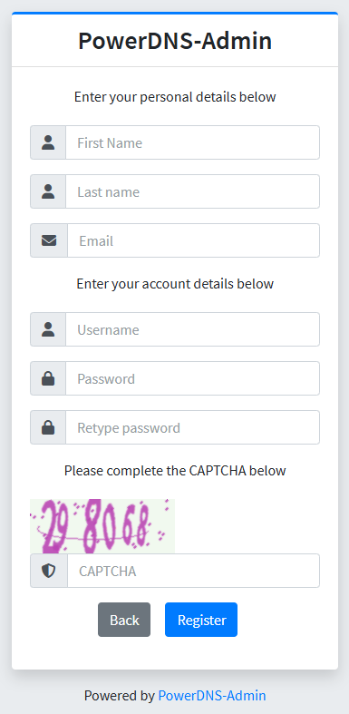The image size is (349, 714).
Task: Submit the form with Register button
Action: (x=201, y=620)
